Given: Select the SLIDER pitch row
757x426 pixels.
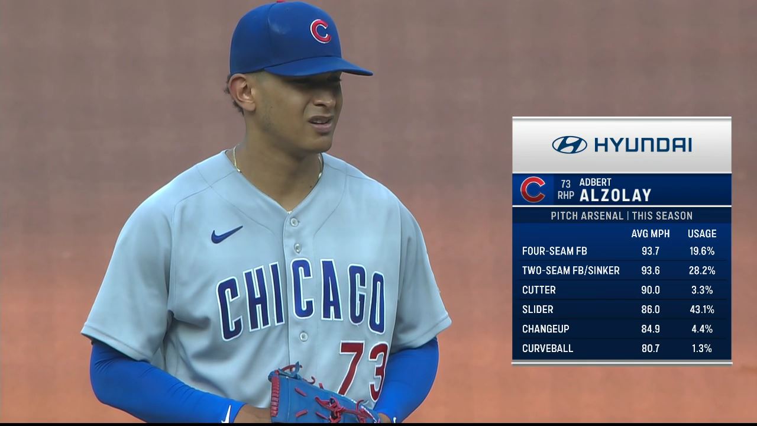Looking at the screenshot, I should (622, 309).
